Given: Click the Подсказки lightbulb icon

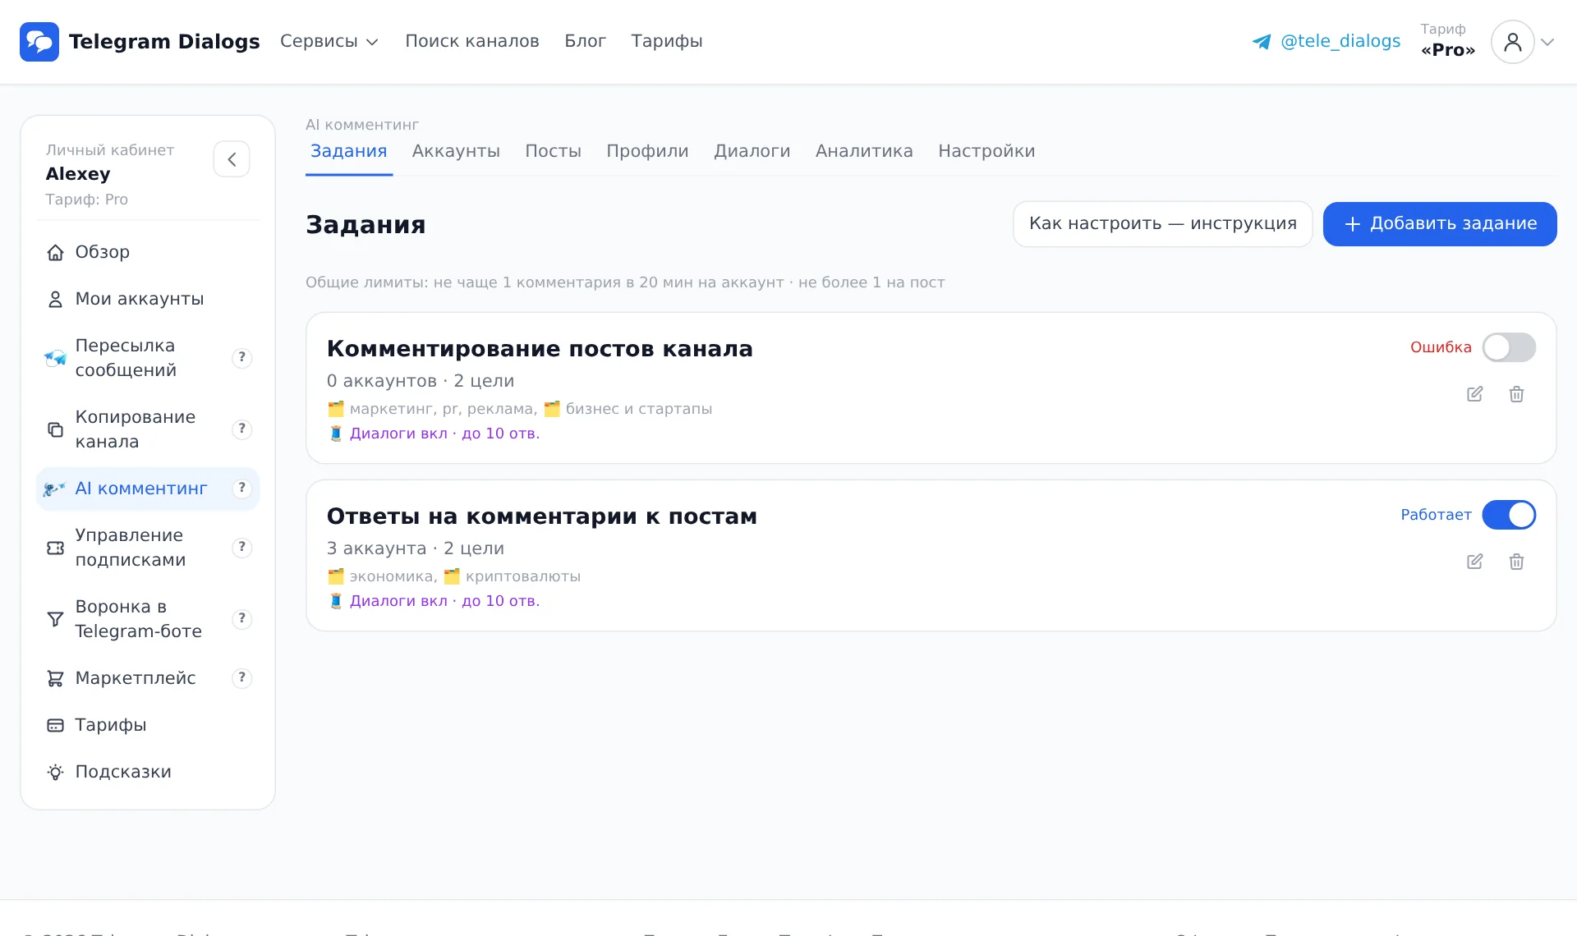Looking at the screenshot, I should [55, 772].
